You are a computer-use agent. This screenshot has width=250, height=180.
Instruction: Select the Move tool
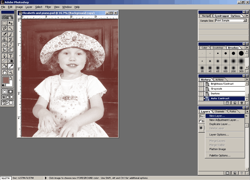click(x=11, y=23)
